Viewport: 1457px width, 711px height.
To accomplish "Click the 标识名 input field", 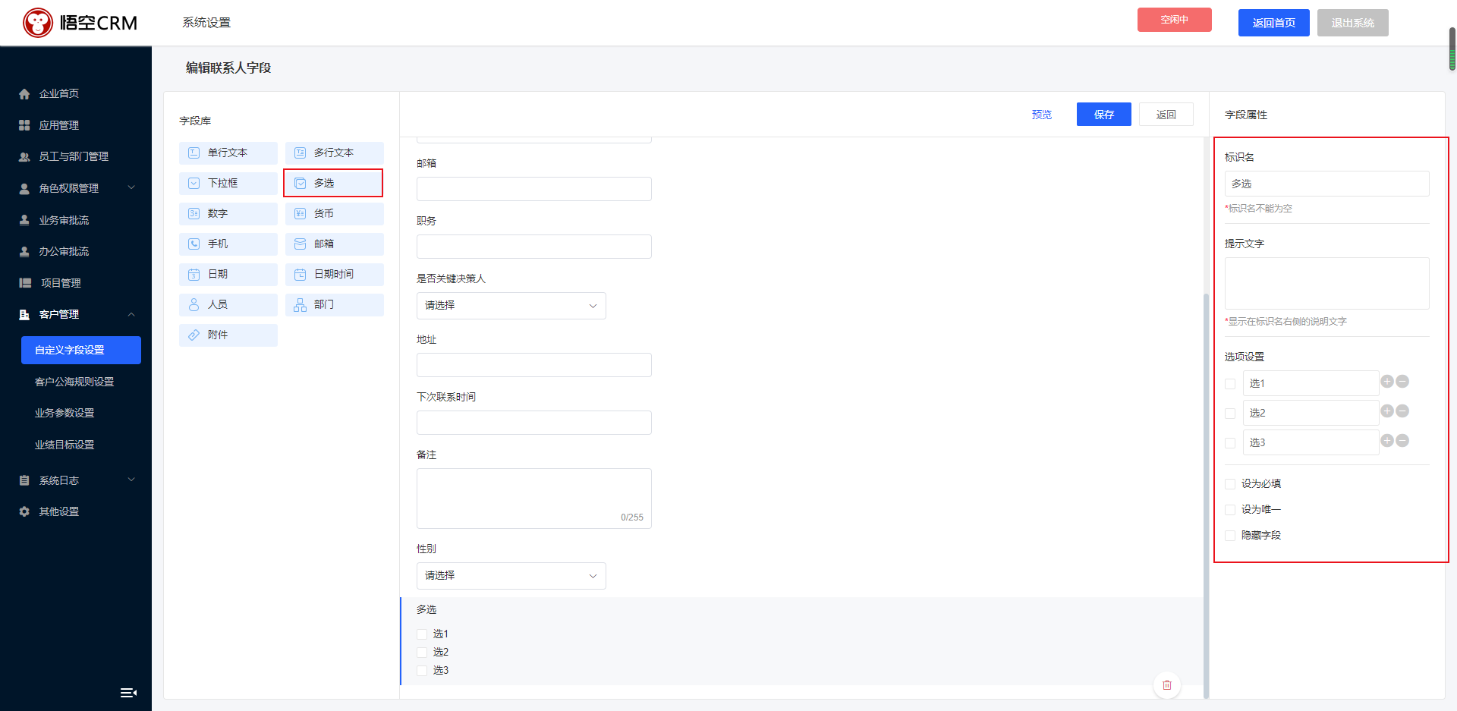I will tap(1326, 183).
